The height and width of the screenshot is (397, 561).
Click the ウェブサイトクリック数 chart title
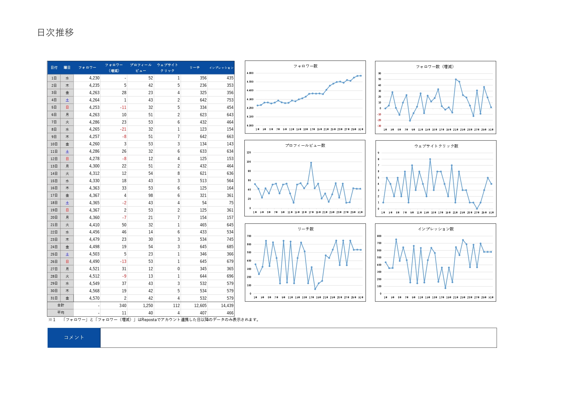436,146
